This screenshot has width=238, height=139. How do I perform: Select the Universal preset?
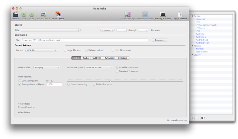point(200,19)
